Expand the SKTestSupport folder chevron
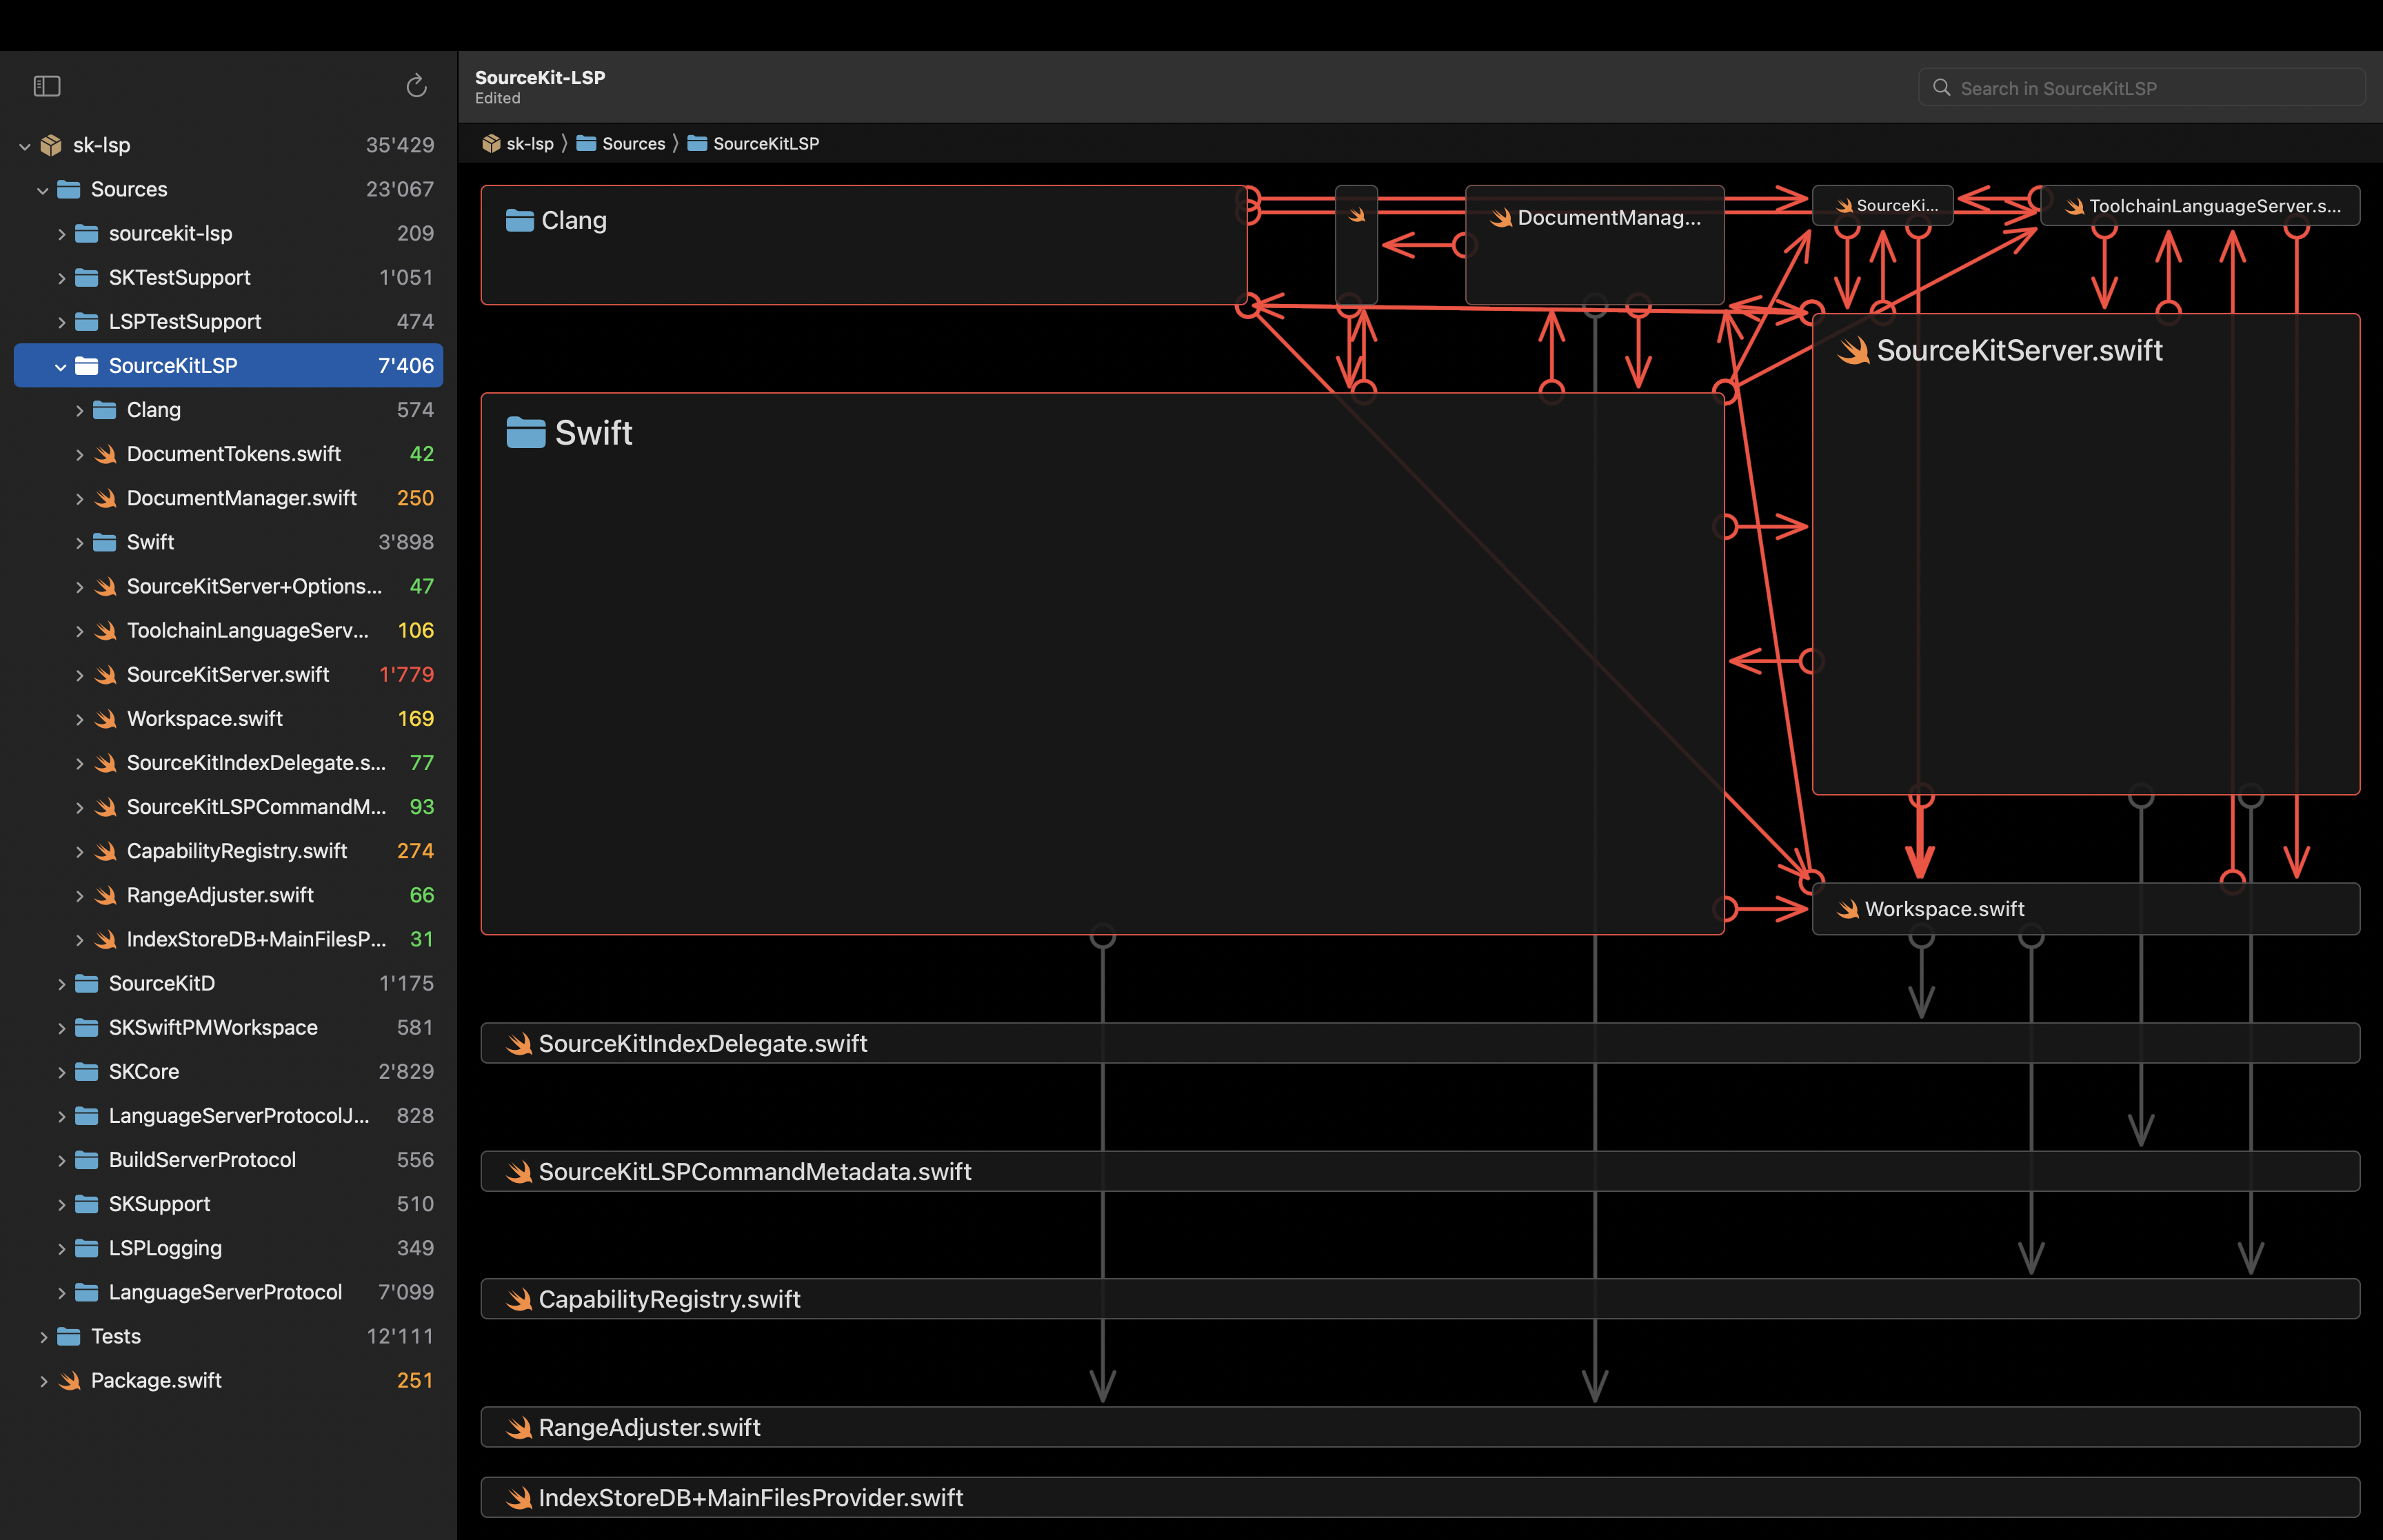 pos(61,278)
